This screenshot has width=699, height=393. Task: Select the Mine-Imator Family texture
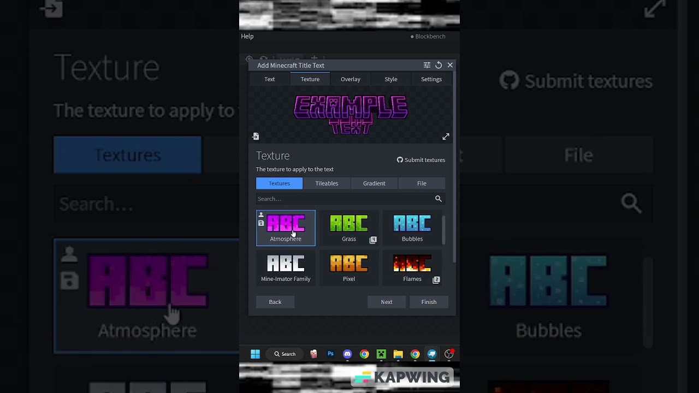tap(286, 268)
